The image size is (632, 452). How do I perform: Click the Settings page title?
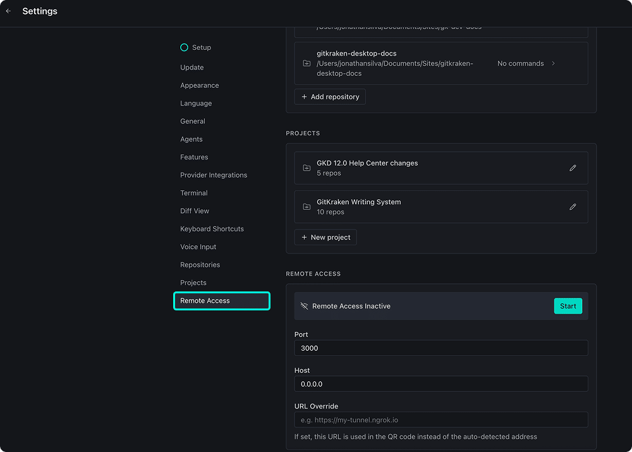tap(40, 11)
